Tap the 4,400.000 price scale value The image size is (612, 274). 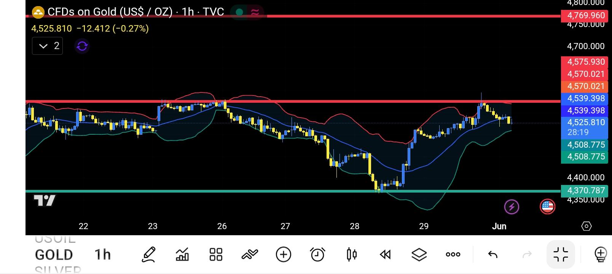point(586,178)
